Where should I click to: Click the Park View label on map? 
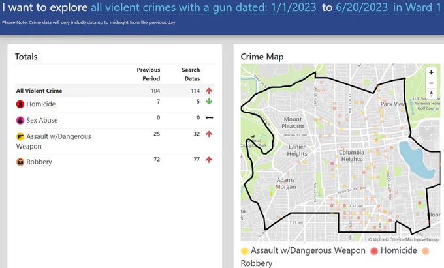click(x=393, y=104)
